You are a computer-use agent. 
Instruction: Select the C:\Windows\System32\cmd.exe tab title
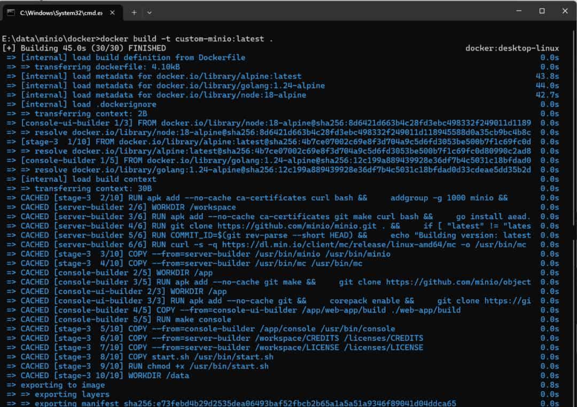60,12
